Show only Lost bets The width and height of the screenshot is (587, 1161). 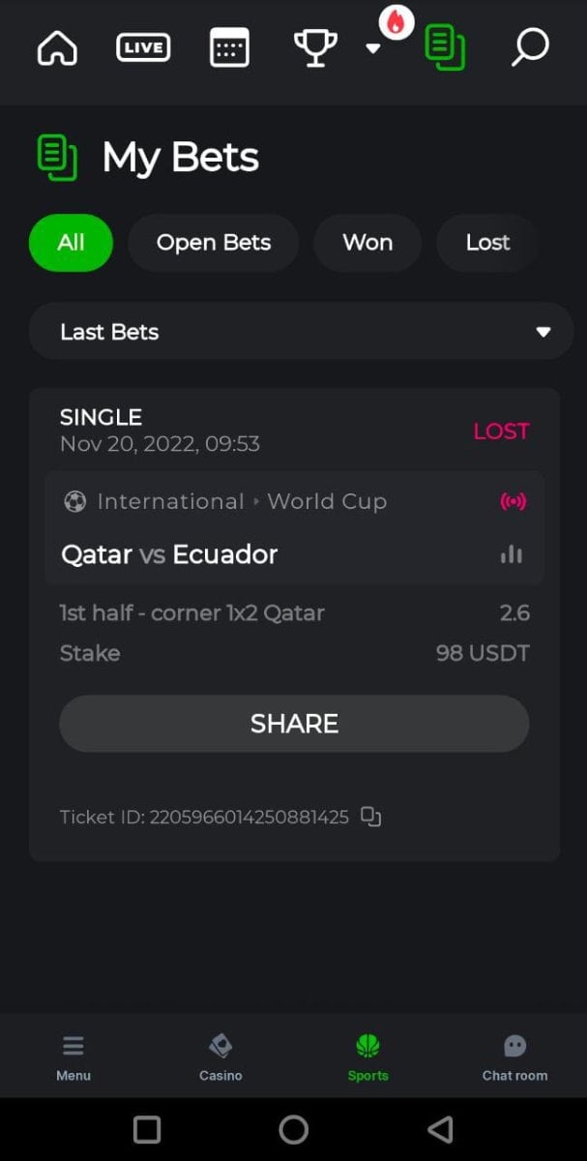487,243
